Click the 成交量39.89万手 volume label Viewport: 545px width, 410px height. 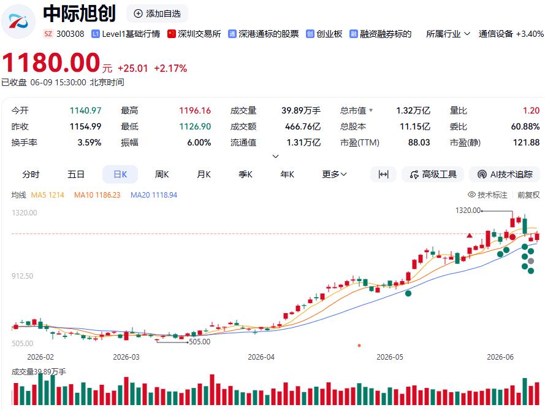tap(39, 372)
